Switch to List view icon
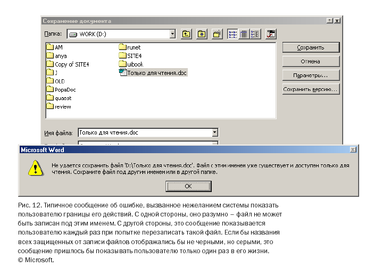The image size is (366, 267). click(x=232, y=35)
